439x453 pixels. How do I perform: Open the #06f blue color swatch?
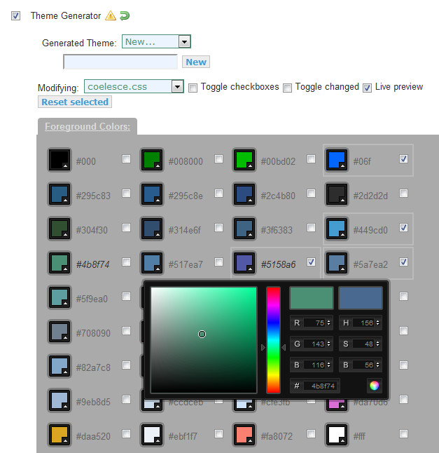click(337, 160)
